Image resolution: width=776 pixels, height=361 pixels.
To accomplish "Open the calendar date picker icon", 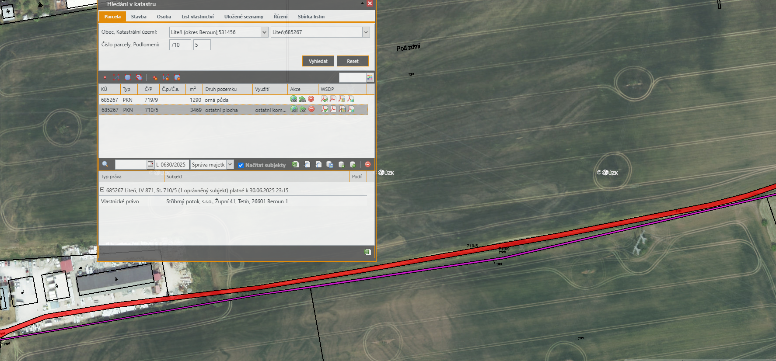I will click(x=150, y=164).
